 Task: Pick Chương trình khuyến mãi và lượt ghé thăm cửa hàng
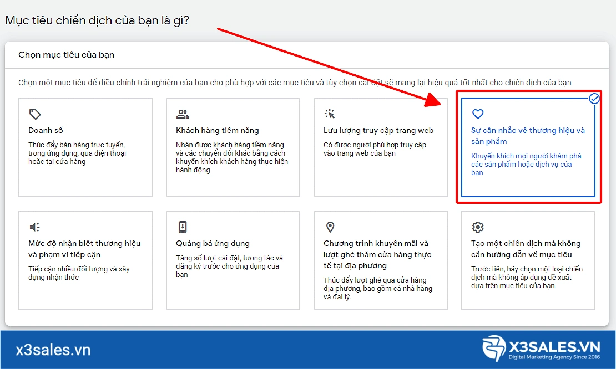pyautogui.click(x=377, y=254)
